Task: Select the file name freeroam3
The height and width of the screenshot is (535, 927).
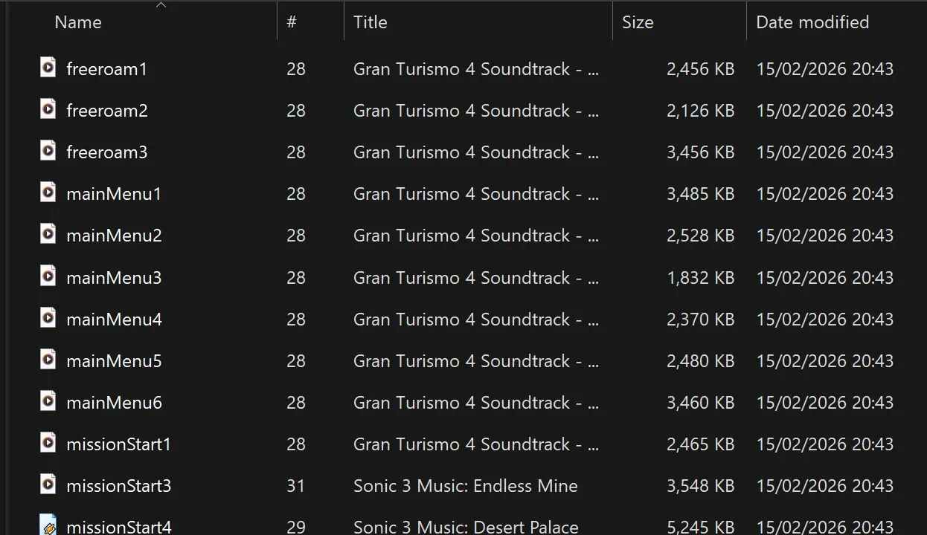Action: pyautogui.click(x=107, y=152)
